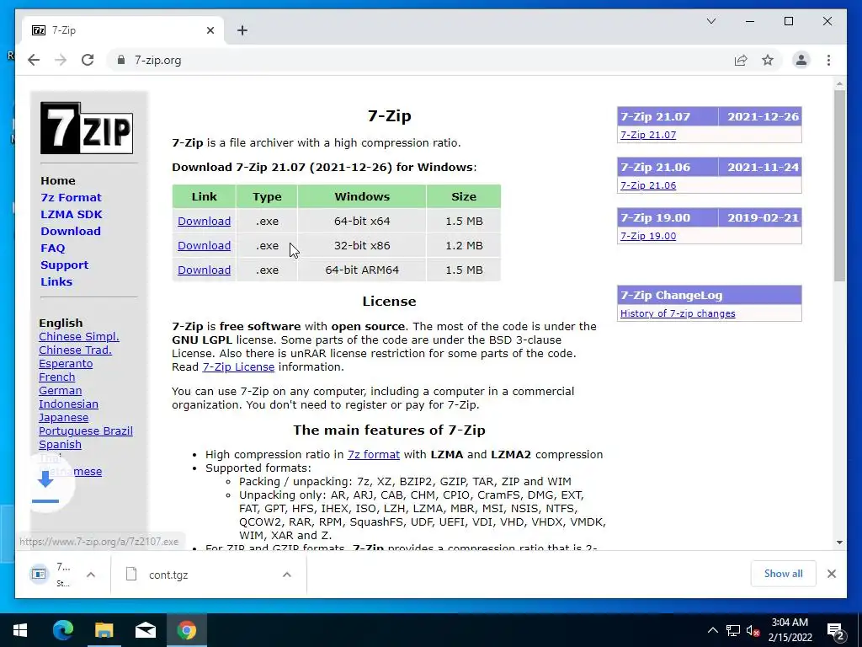Click the cont.tgz file icon

[x=131, y=575]
